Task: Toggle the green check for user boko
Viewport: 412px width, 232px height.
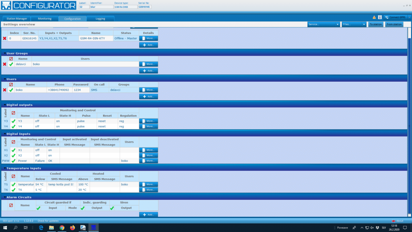Action: pyautogui.click(x=11, y=90)
